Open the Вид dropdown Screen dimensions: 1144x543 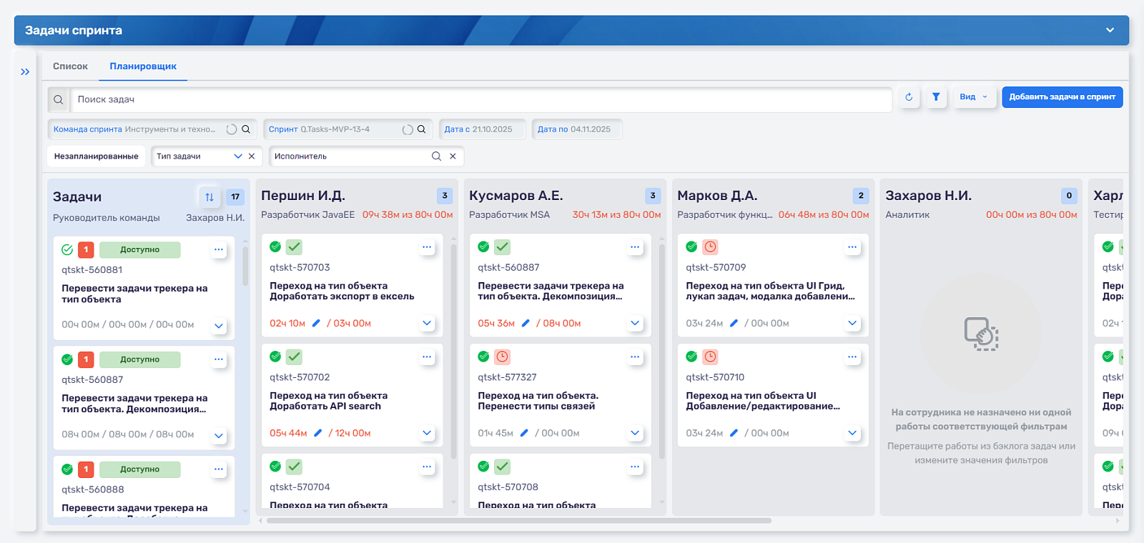click(973, 97)
